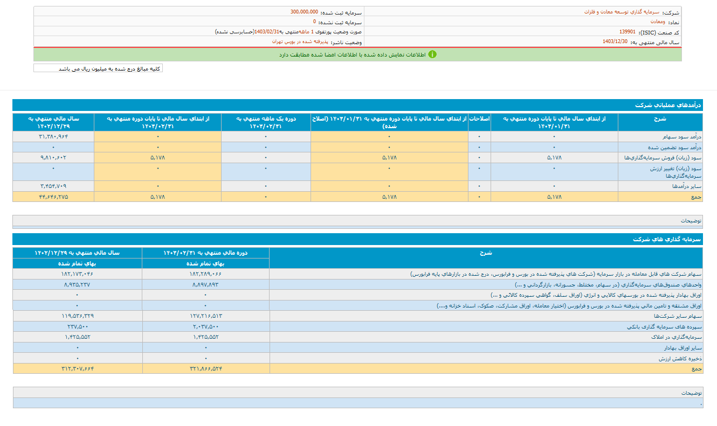The width and height of the screenshot is (717, 426).
Task: Select fiscal year end date 1403/12/30
Action: 615,41
